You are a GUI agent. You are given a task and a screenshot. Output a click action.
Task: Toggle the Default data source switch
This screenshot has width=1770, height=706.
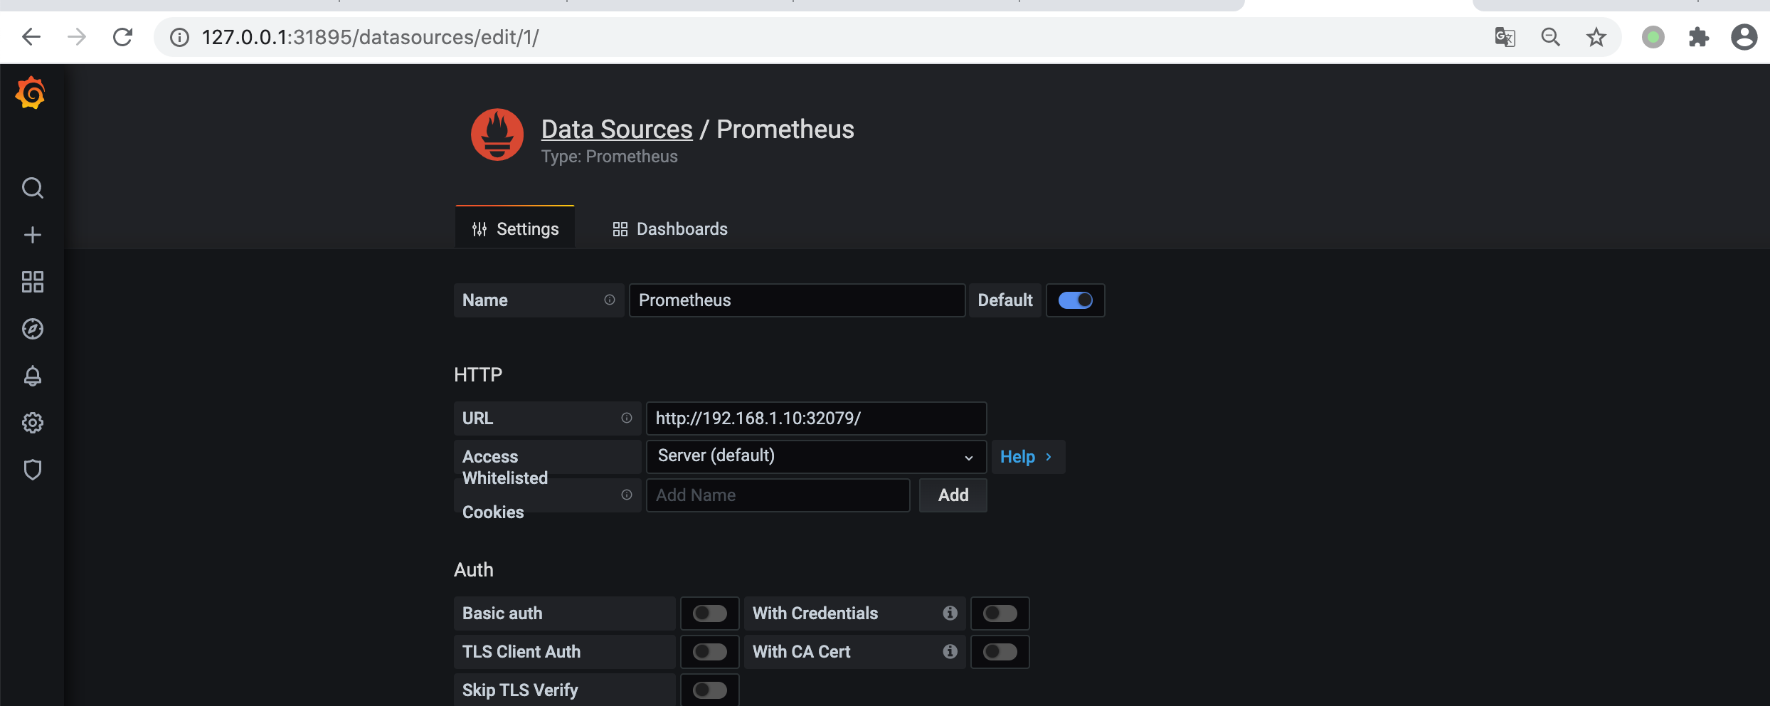click(1075, 300)
